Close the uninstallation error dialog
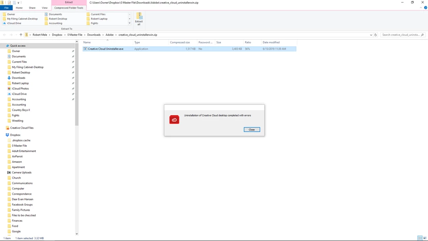Screen dimensions: 428x241 251,129
